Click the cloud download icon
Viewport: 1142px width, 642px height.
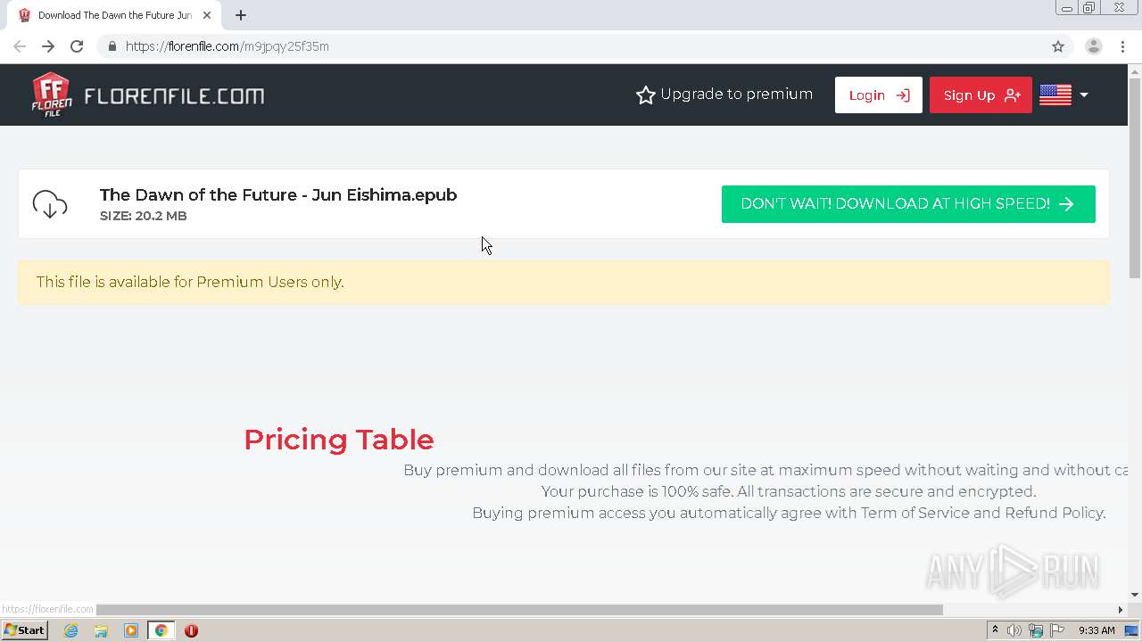point(50,204)
